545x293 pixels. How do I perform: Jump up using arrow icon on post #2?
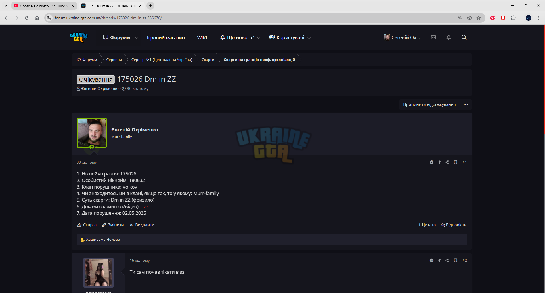pos(439,260)
